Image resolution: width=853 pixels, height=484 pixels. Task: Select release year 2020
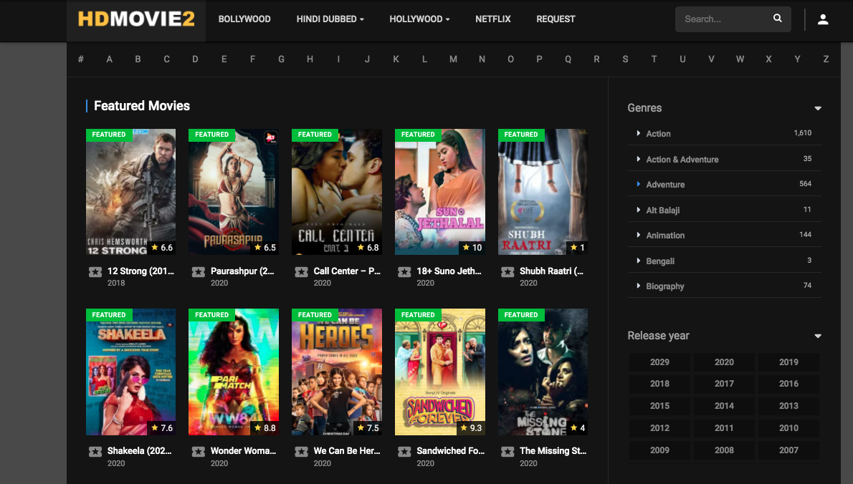click(x=724, y=362)
